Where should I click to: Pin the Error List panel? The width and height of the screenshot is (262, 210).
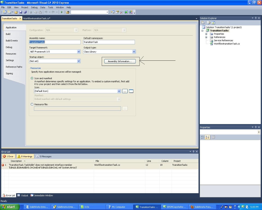[x=193, y=151]
